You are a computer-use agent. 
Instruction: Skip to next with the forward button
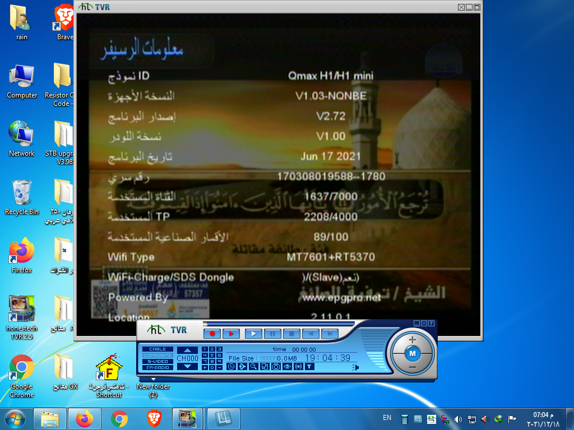pyautogui.click(x=330, y=334)
